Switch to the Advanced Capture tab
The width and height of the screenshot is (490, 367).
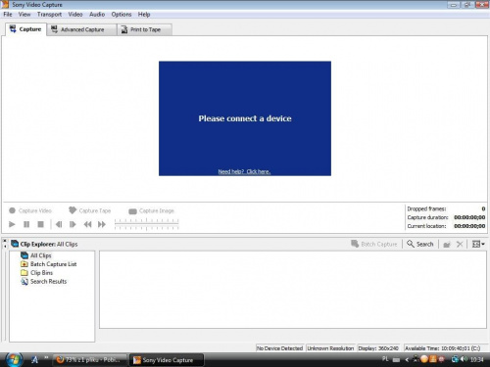point(81,29)
